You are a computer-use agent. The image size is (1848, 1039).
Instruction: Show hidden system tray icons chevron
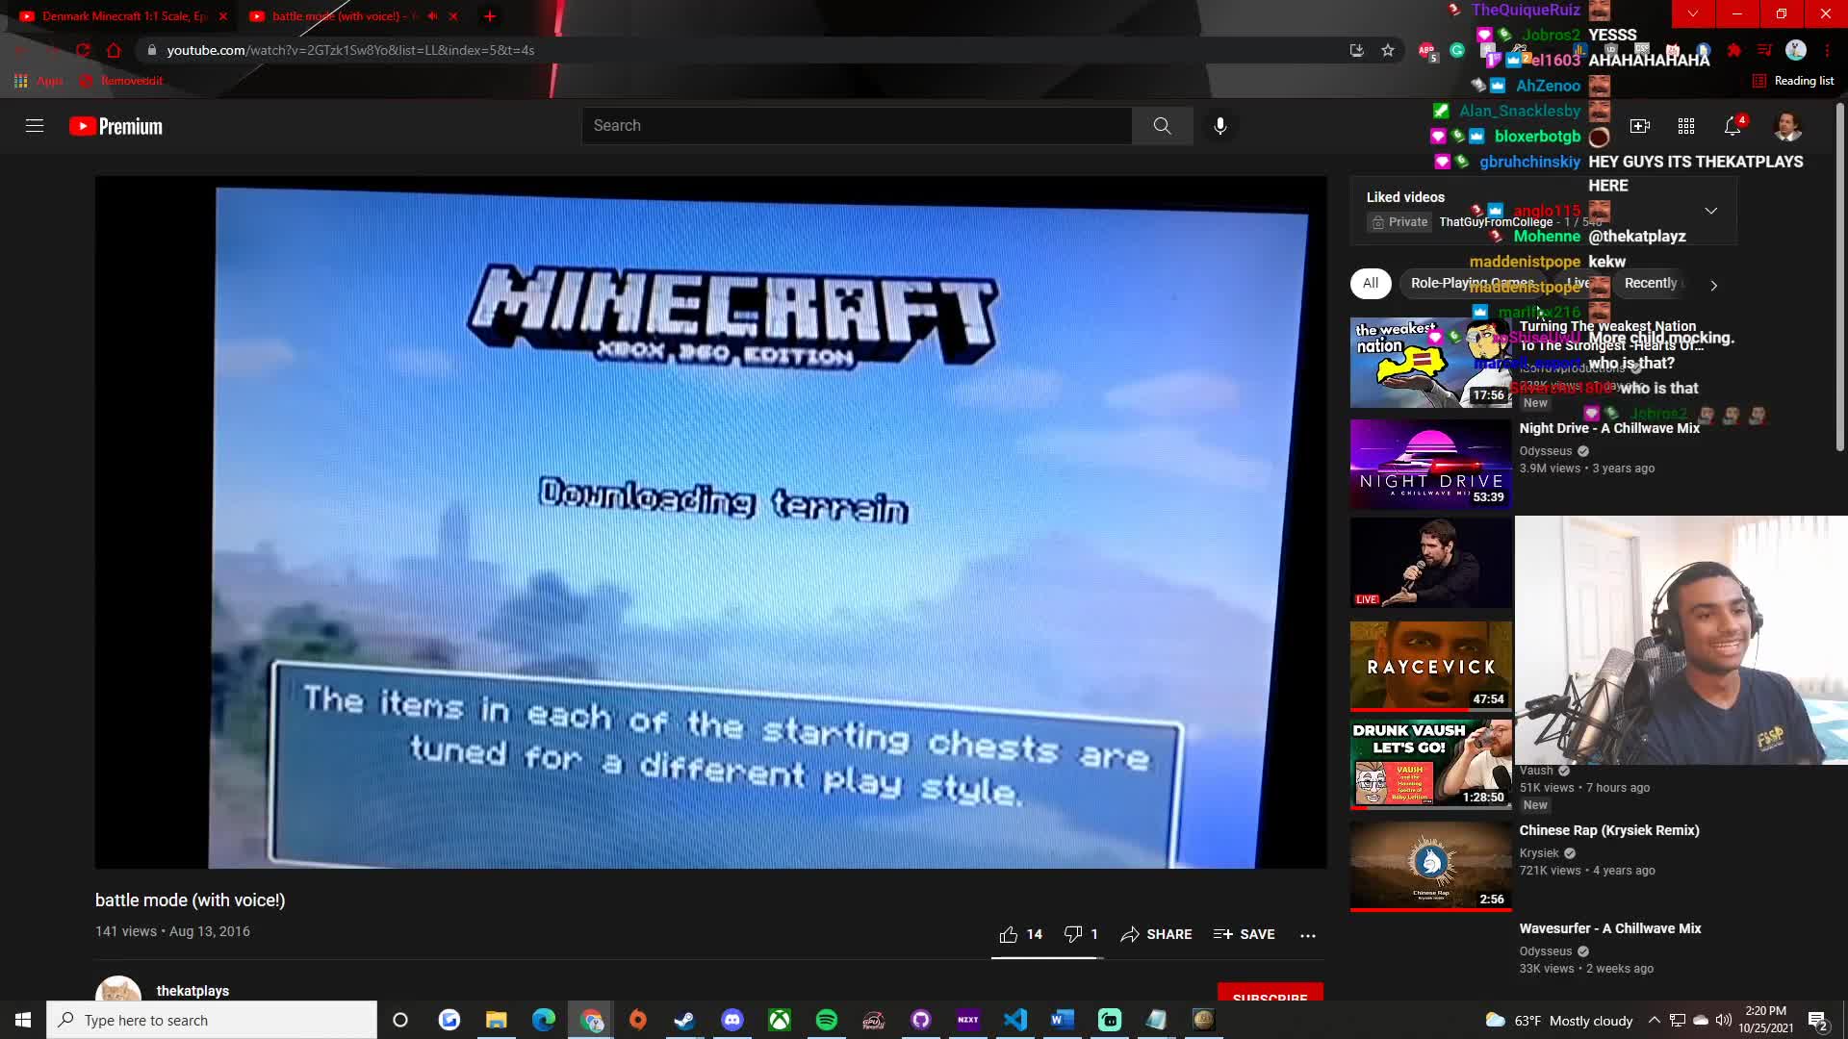(x=1654, y=1020)
